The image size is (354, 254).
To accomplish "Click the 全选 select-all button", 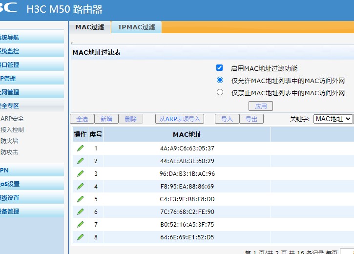I will 82,119.
